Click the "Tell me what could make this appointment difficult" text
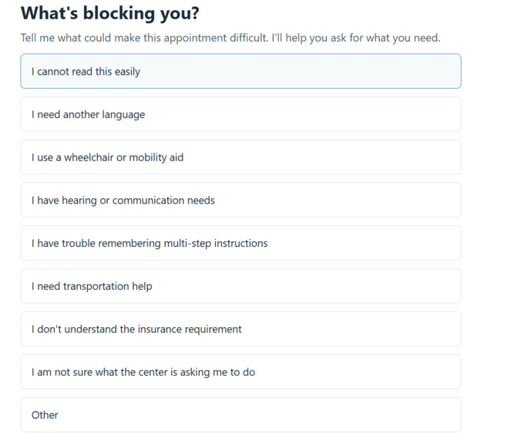Viewport: 521px width, 442px height. click(x=144, y=38)
